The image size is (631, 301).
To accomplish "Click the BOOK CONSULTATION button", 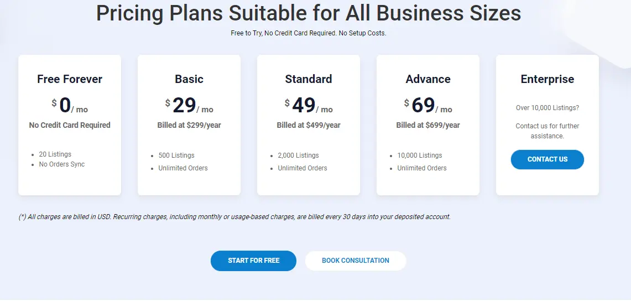I will point(356,261).
